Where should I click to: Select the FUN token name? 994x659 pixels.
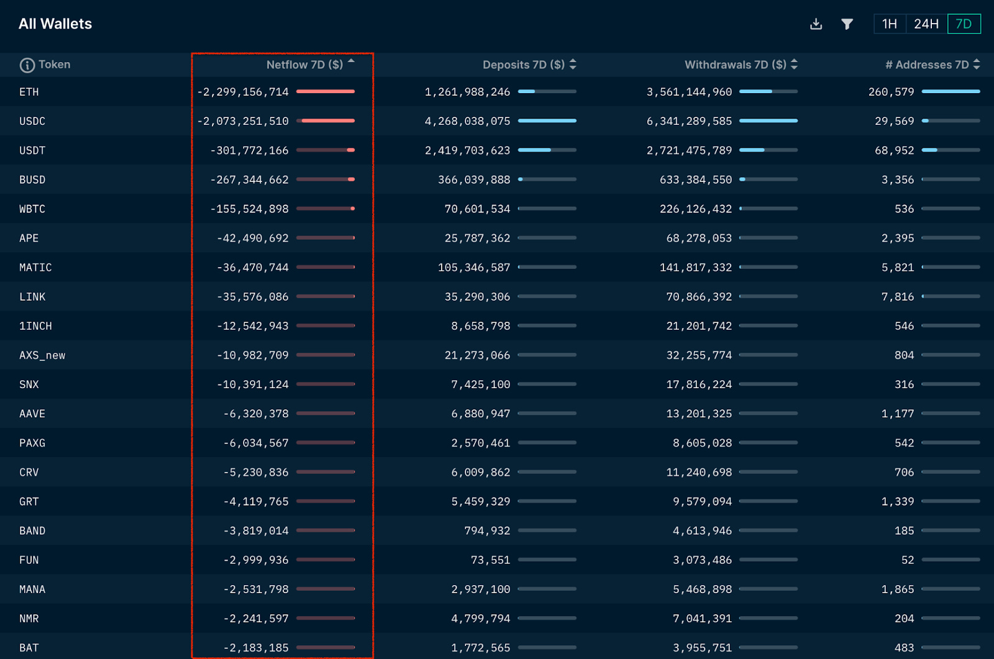pyautogui.click(x=29, y=560)
